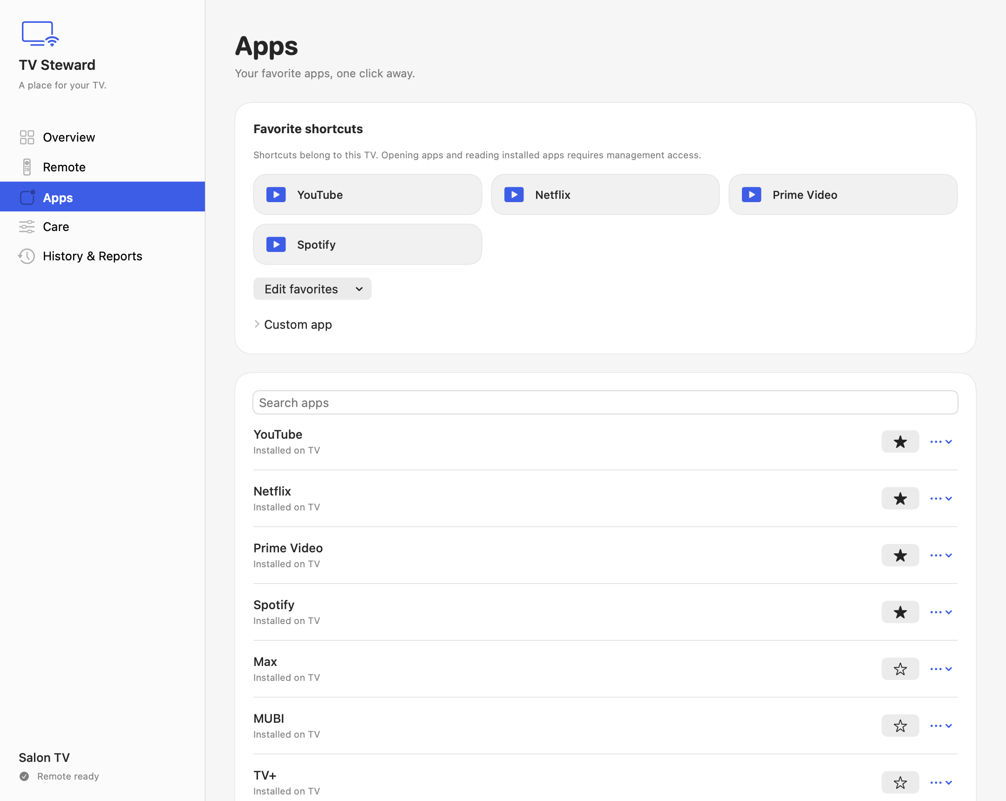1006x801 pixels.
Task: Click the Spotify shortcut play icon
Action: (x=276, y=244)
